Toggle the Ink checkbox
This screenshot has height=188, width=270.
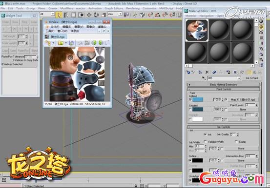click(205, 134)
